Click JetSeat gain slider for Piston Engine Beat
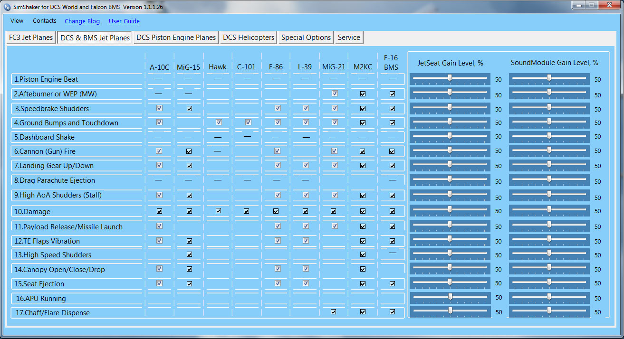Viewport: 624px width, 339px height. (450, 78)
